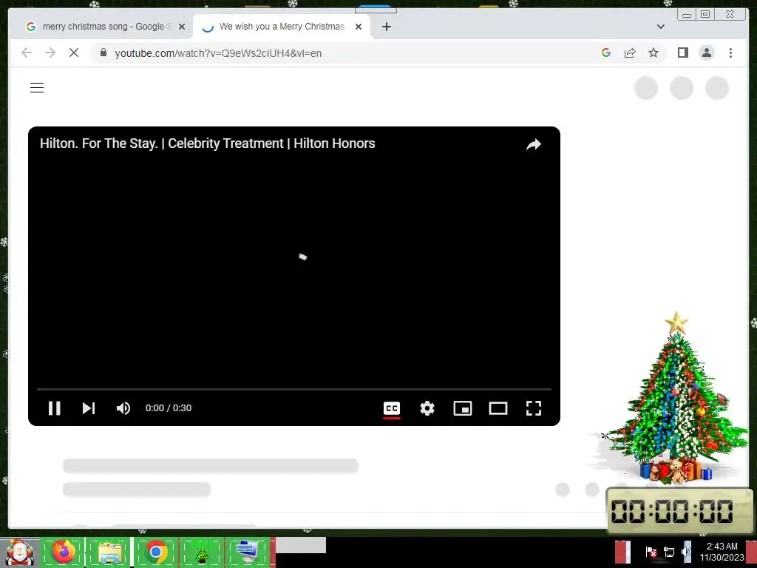
Task: Open Chrome profile avatar
Action: pos(706,53)
